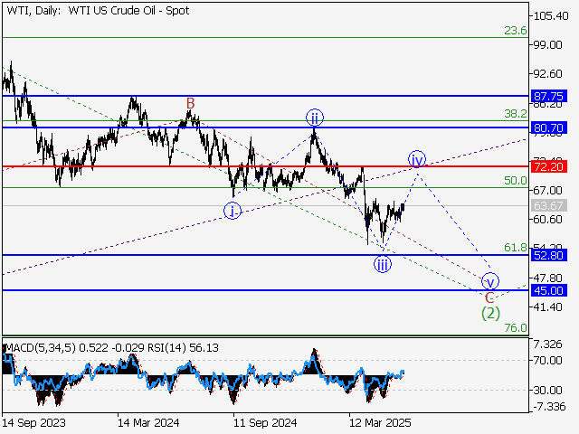Select the orange B wave label
Viewport: 579px width, 434px height.
pos(191,103)
